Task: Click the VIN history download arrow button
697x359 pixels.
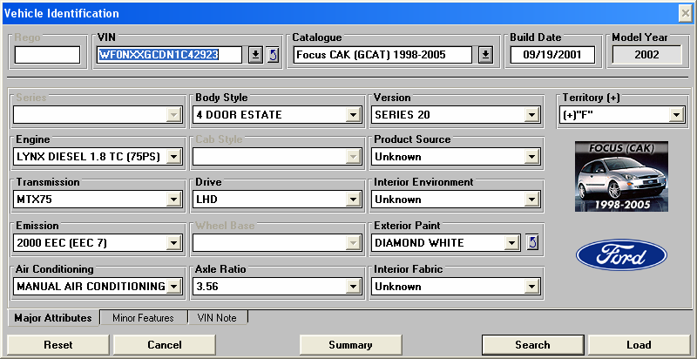Action: click(x=255, y=55)
